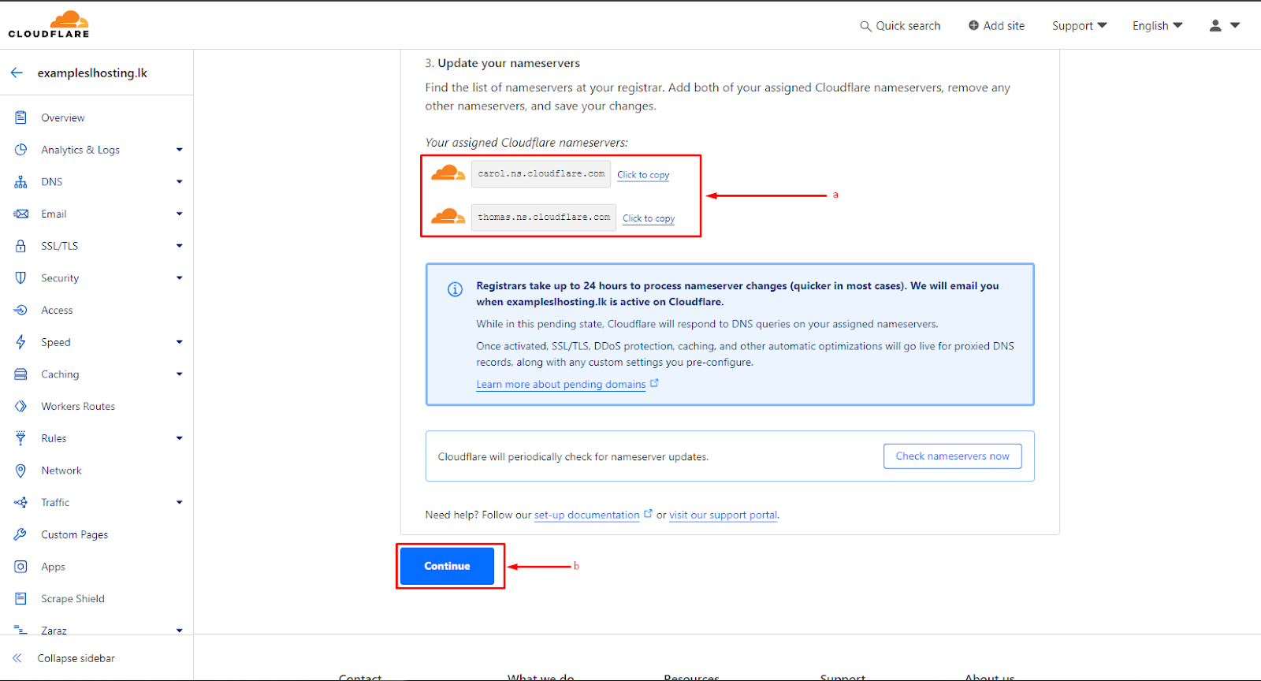Click the Access arrow icon
The width and height of the screenshot is (1261, 681).
20,311
